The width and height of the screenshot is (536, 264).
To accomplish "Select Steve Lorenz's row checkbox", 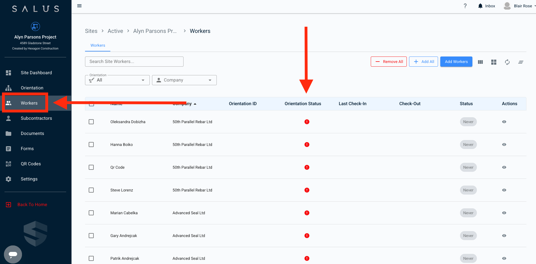I will [91, 190].
